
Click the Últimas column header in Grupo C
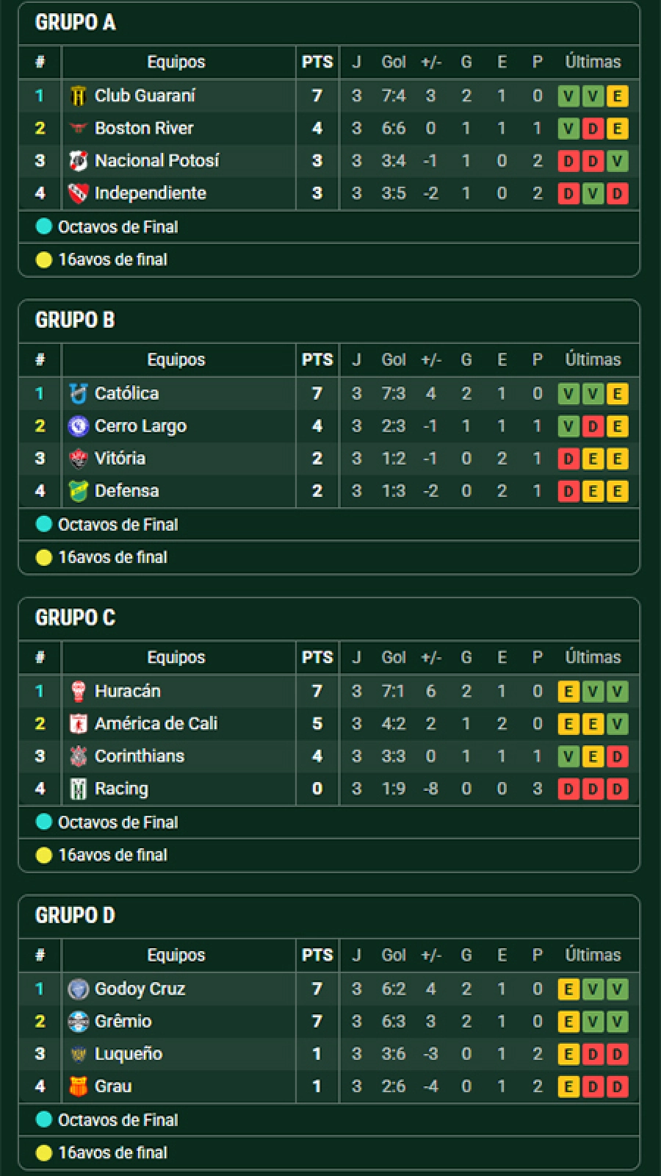593,658
